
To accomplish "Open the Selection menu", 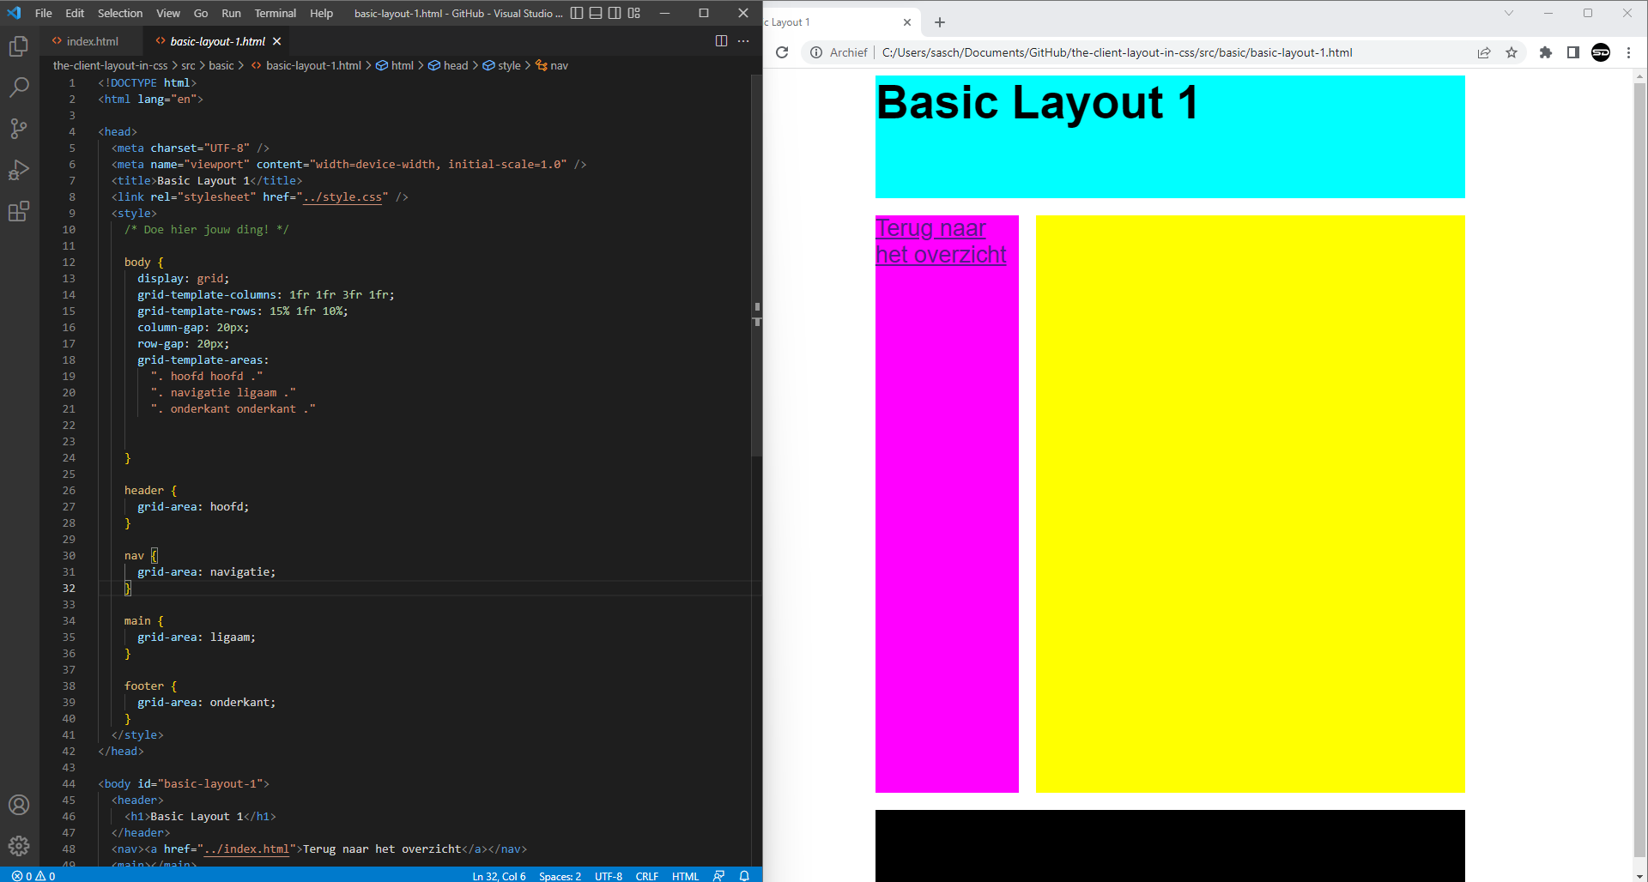I will coord(120,13).
